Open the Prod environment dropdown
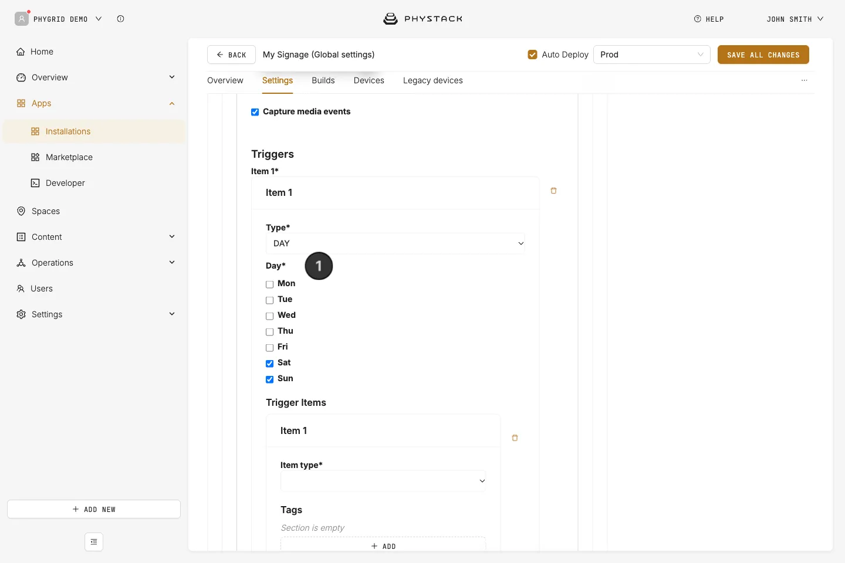 click(651, 55)
